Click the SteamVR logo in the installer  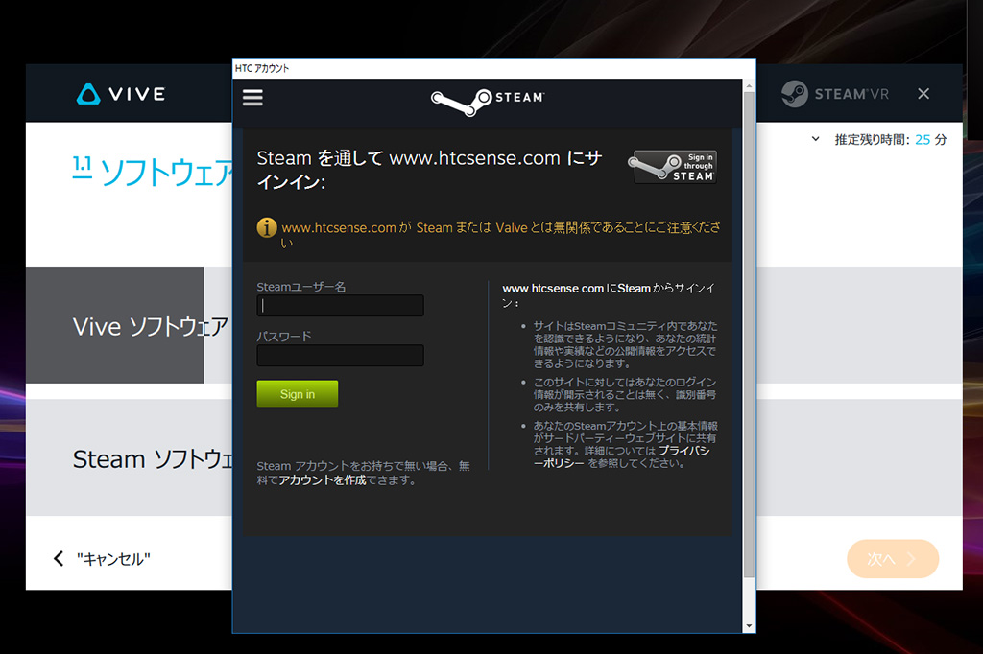coord(835,94)
